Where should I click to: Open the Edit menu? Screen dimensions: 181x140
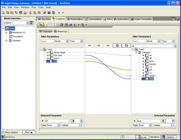[10, 7]
